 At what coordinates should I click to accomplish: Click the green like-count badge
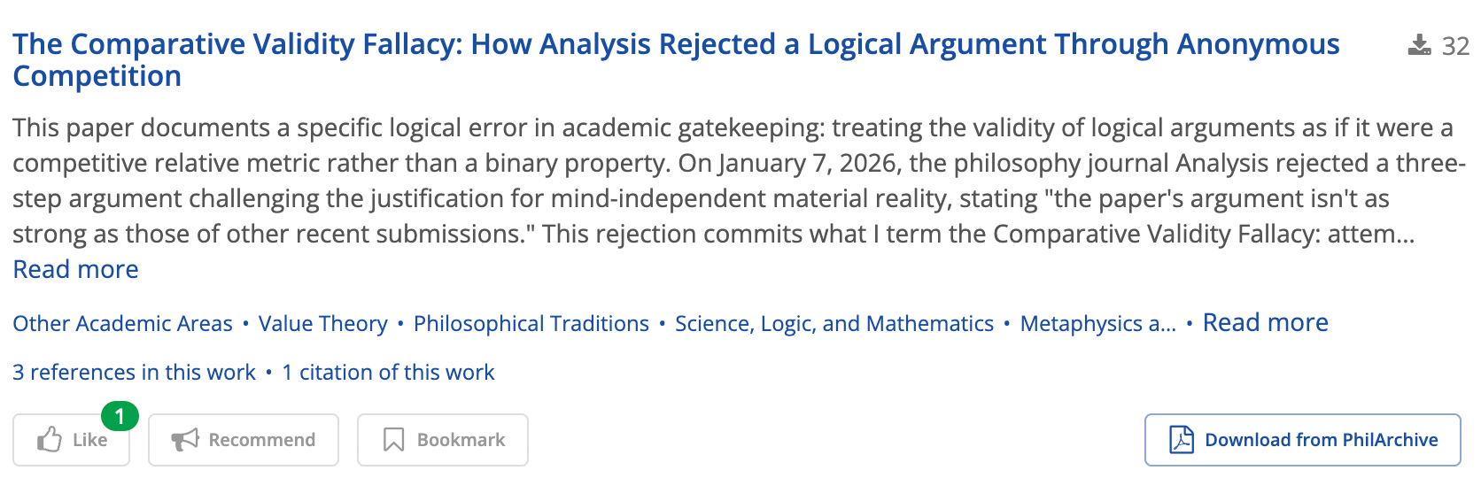120,416
